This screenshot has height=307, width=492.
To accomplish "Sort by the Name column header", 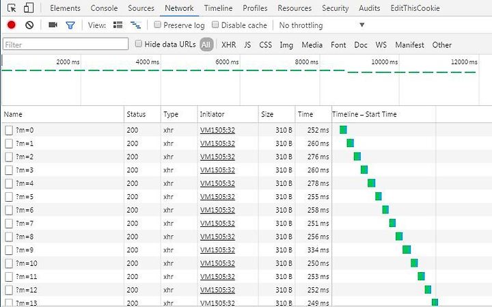I will (63, 114).
